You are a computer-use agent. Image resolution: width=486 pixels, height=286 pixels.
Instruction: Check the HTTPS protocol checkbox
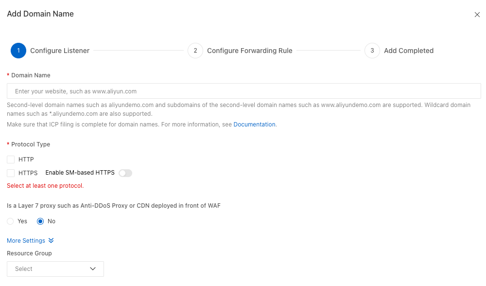11,173
